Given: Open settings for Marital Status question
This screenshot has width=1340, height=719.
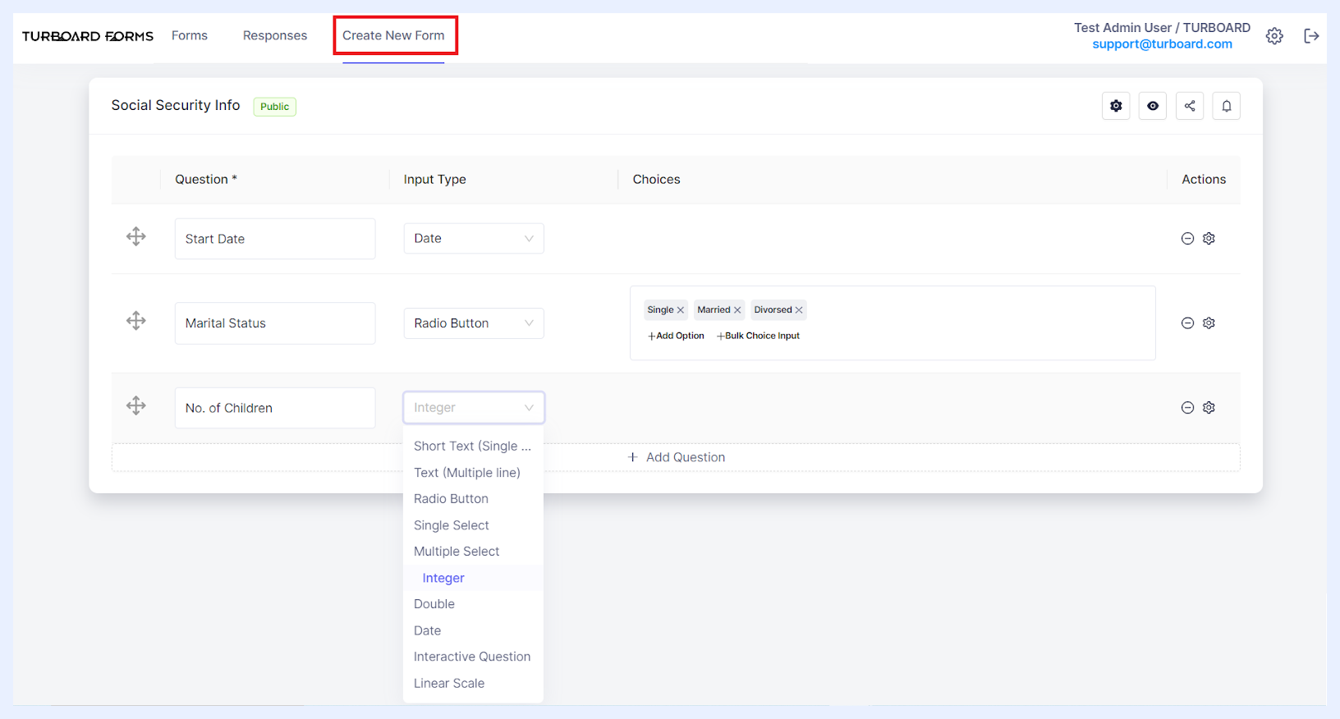Looking at the screenshot, I should (1209, 323).
